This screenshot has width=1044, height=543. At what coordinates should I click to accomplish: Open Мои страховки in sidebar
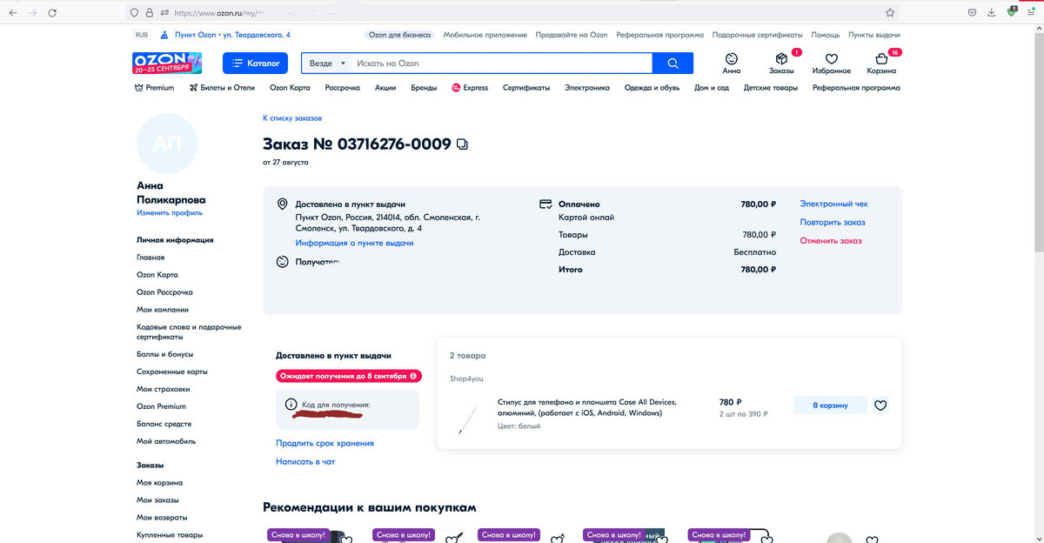coord(163,389)
